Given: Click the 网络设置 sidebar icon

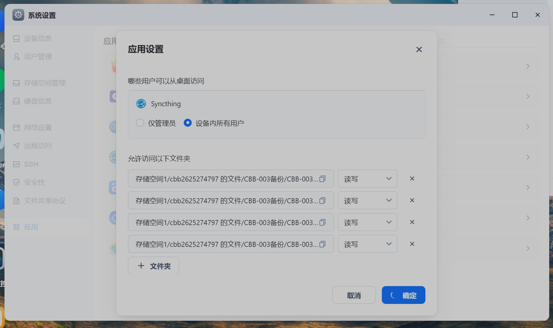Looking at the screenshot, I should coord(16,128).
